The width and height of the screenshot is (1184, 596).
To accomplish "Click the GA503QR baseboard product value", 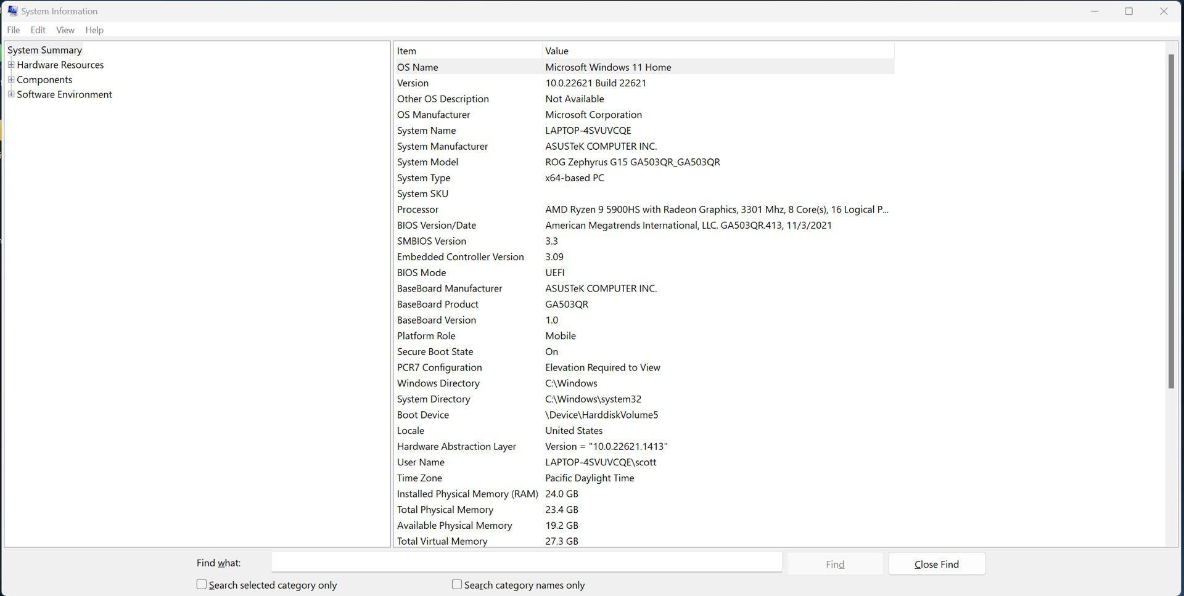I will point(567,304).
